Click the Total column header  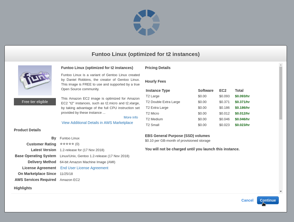pyautogui.click(x=239, y=90)
